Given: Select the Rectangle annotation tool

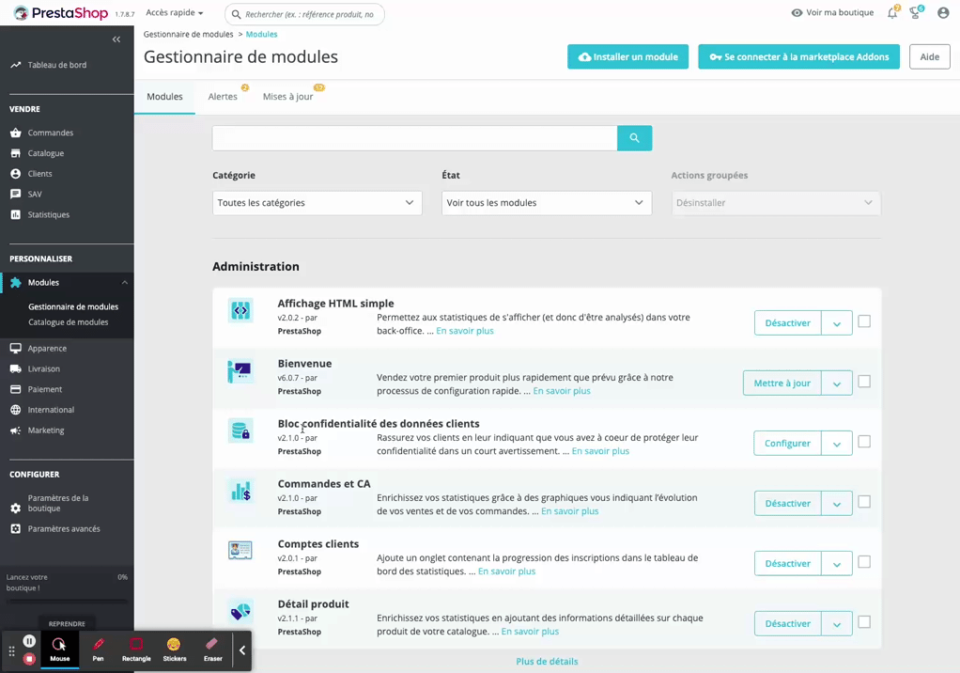Looking at the screenshot, I should [136, 650].
